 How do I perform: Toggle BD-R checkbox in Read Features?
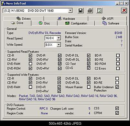(118, 55)
